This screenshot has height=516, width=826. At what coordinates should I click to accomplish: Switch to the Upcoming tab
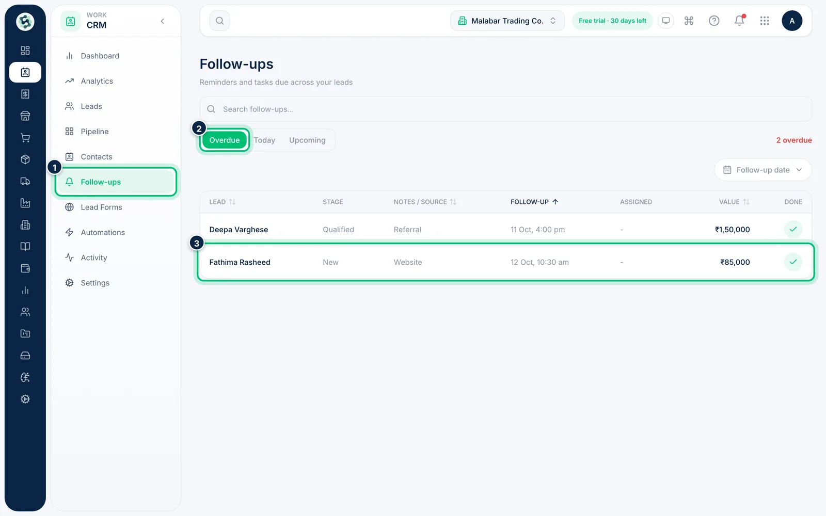click(307, 140)
